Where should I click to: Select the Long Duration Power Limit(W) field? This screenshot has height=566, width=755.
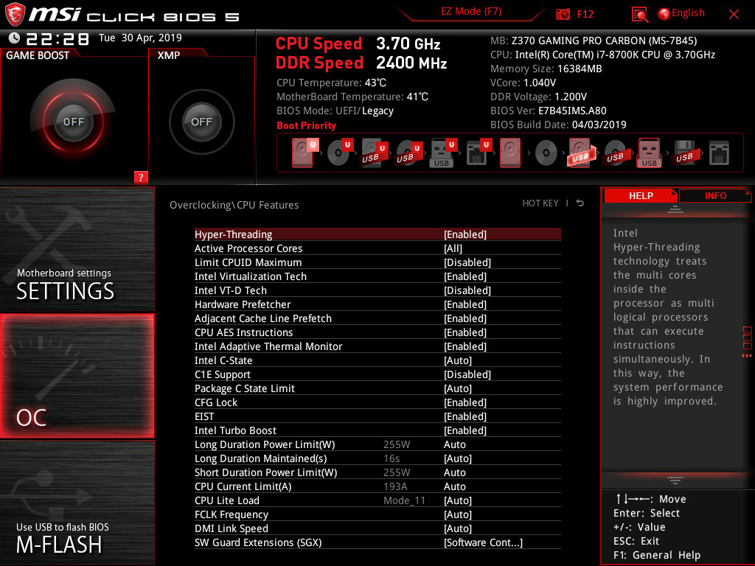377,444
